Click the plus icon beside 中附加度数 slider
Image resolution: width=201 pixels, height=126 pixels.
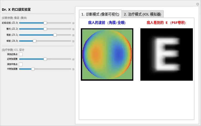click(x=73, y=69)
